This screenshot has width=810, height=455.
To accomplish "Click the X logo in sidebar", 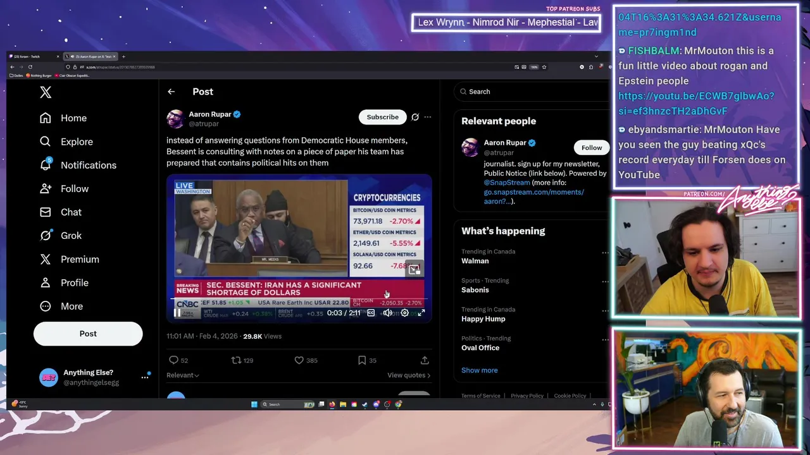I will (46, 92).
